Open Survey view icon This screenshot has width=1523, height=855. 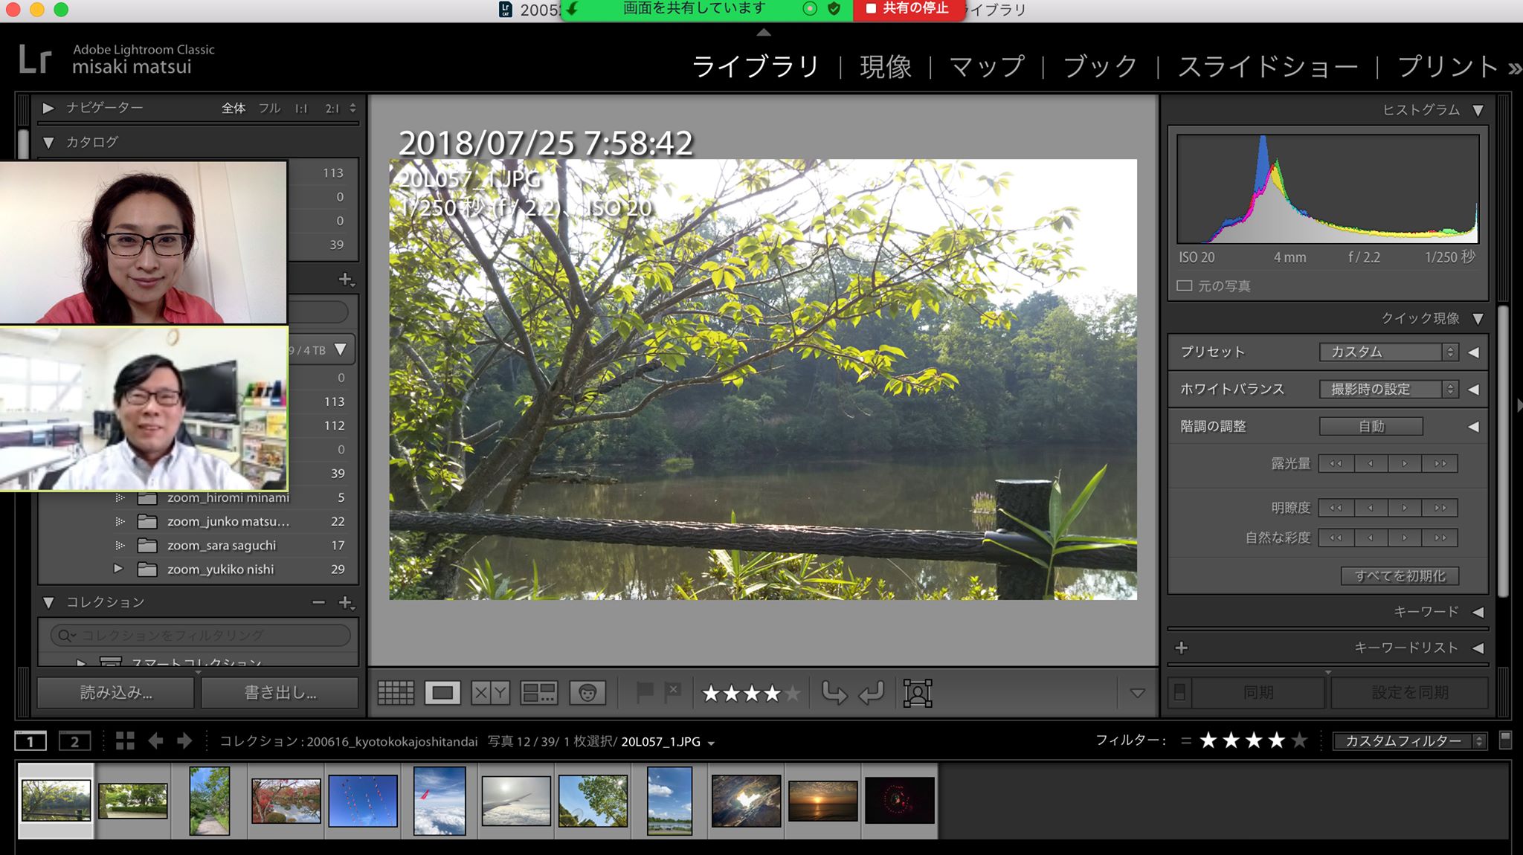coord(538,693)
